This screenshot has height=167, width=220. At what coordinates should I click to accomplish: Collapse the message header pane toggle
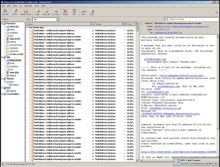142,23
